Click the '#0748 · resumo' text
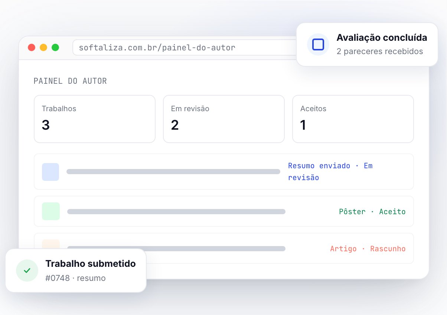Image resolution: width=447 pixels, height=315 pixels. [75, 278]
